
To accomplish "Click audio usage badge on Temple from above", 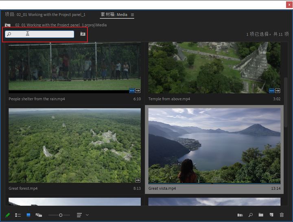I will click(278, 91).
